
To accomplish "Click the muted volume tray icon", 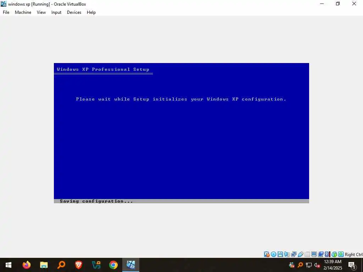I will (x=317, y=265).
